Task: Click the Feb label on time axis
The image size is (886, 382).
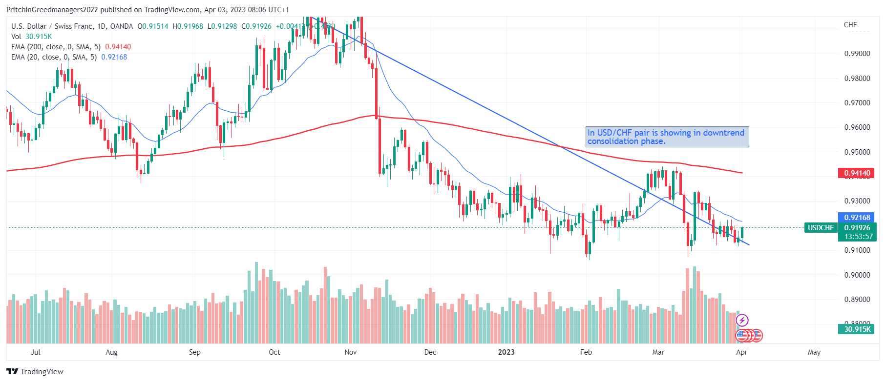Action: (586, 352)
